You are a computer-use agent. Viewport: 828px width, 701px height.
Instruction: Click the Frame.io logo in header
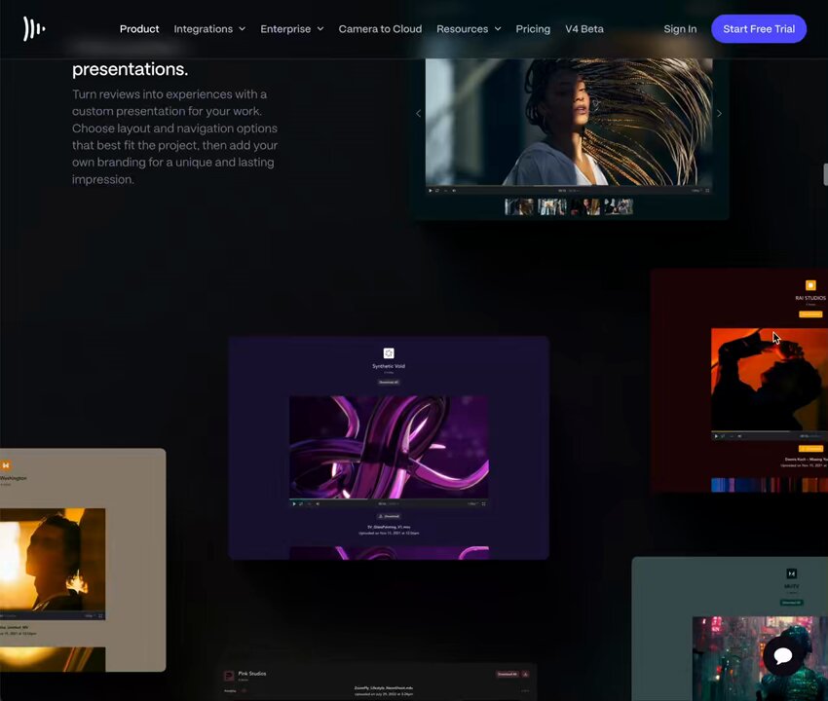pyautogui.click(x=34, y=28)
